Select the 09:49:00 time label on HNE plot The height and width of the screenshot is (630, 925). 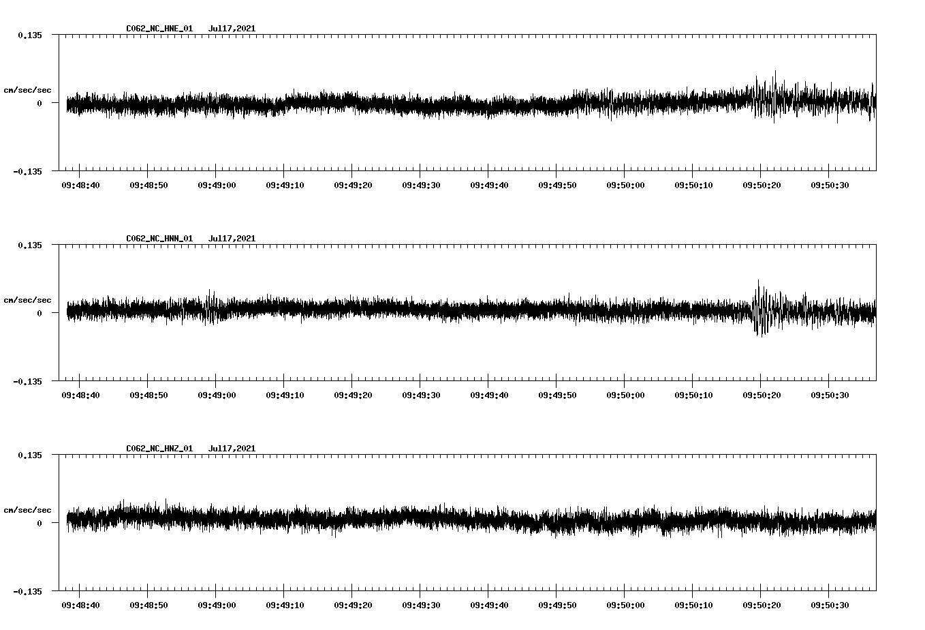[x=217, y=185]
